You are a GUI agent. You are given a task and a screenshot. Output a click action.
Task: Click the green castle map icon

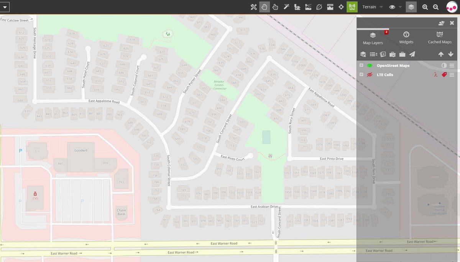352,7
